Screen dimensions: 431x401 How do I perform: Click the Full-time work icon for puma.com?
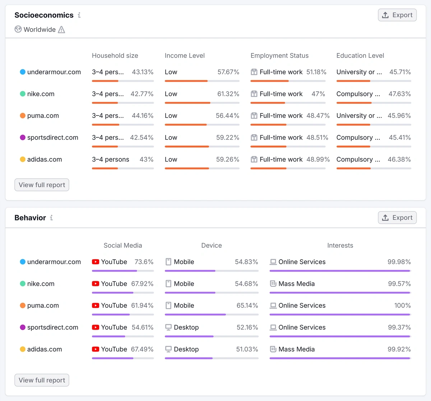click(254, 116)
